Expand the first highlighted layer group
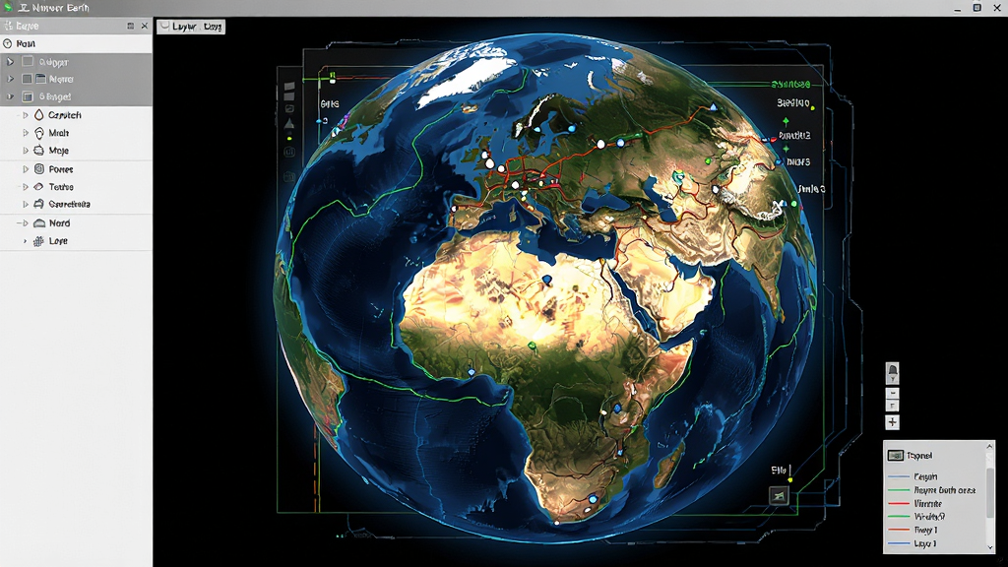 click(x=10, y=62)
